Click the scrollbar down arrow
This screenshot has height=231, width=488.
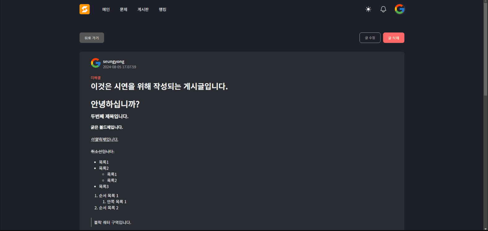coord(486,229)
